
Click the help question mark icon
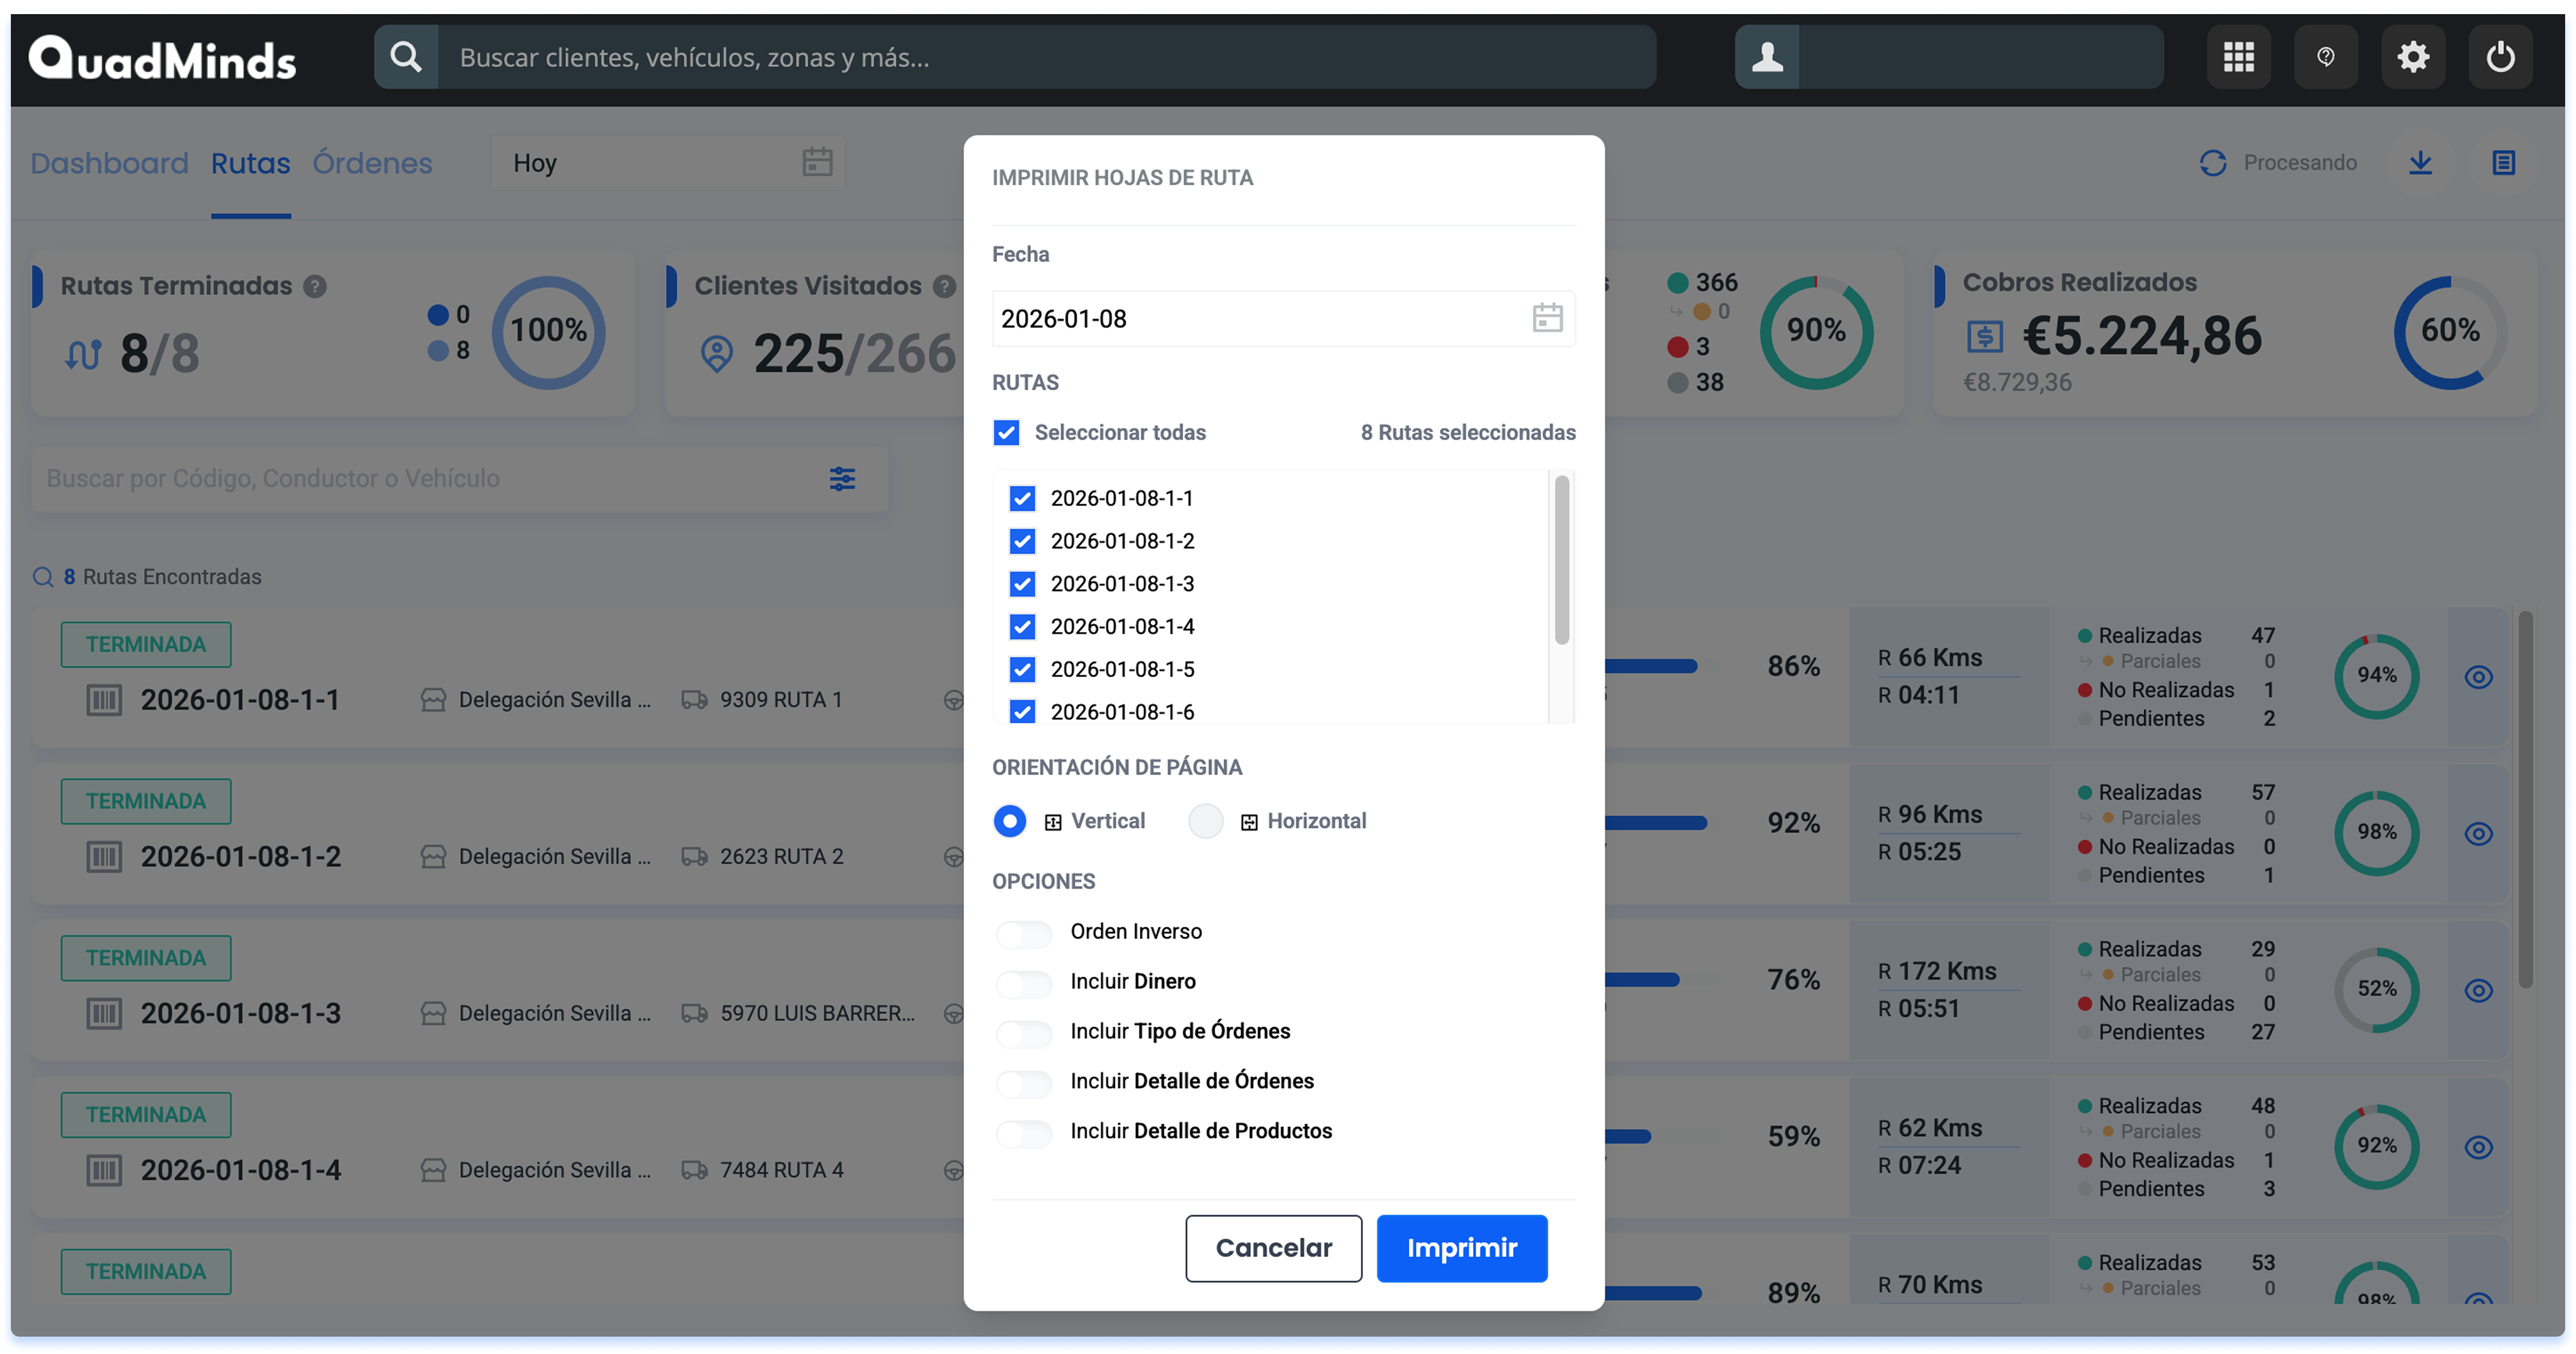[x=2325, y=57]
